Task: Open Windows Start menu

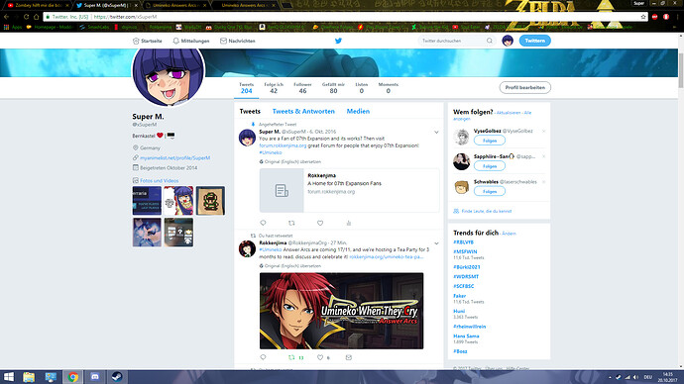Action: (x=9, y=377)
